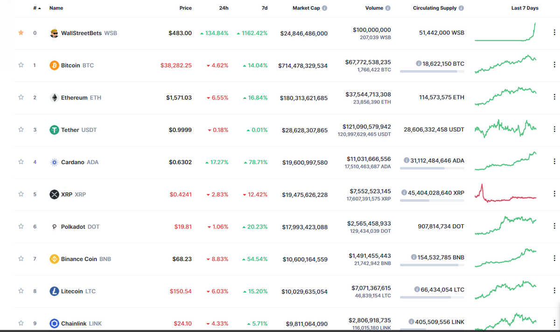Sort by the Market Cap header
Screen dimensions: 560x332
coord(306,8)
